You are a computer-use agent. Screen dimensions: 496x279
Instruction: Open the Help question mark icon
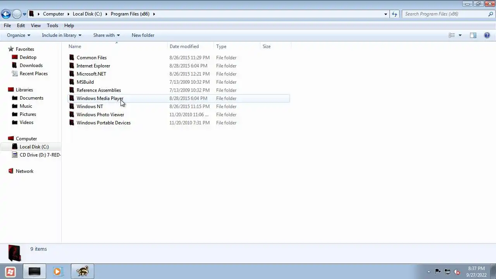tap(487, 35)
